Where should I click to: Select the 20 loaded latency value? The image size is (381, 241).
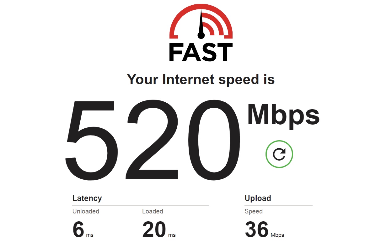154,229
